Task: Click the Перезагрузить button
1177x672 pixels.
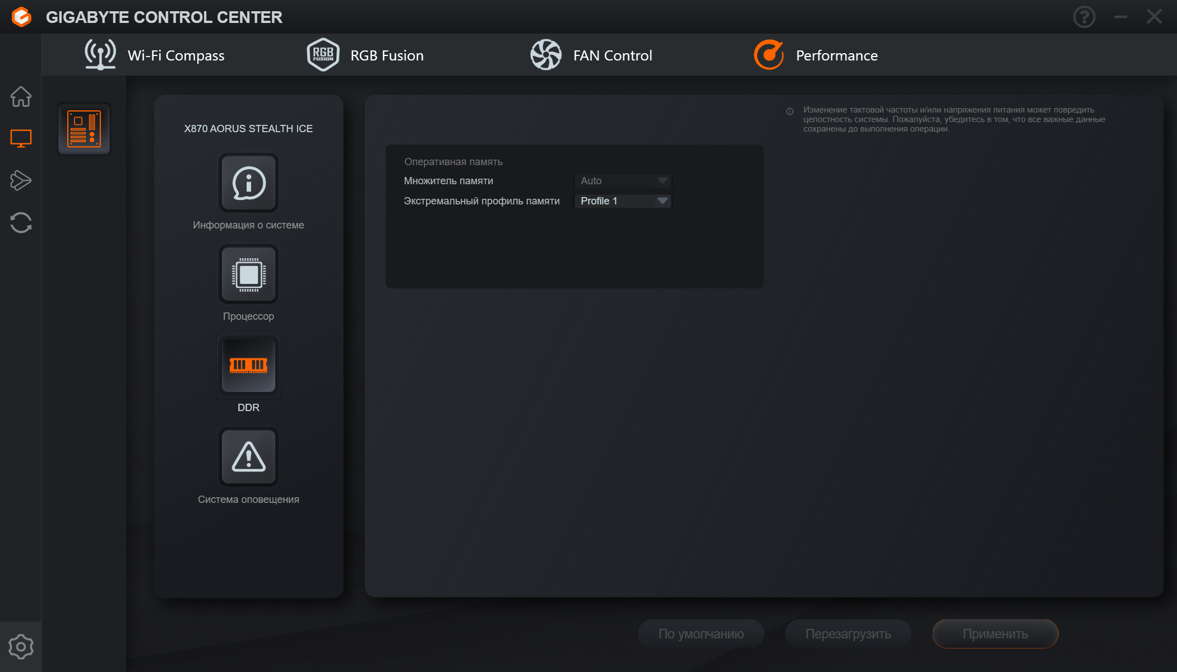Action: point(848,634)
